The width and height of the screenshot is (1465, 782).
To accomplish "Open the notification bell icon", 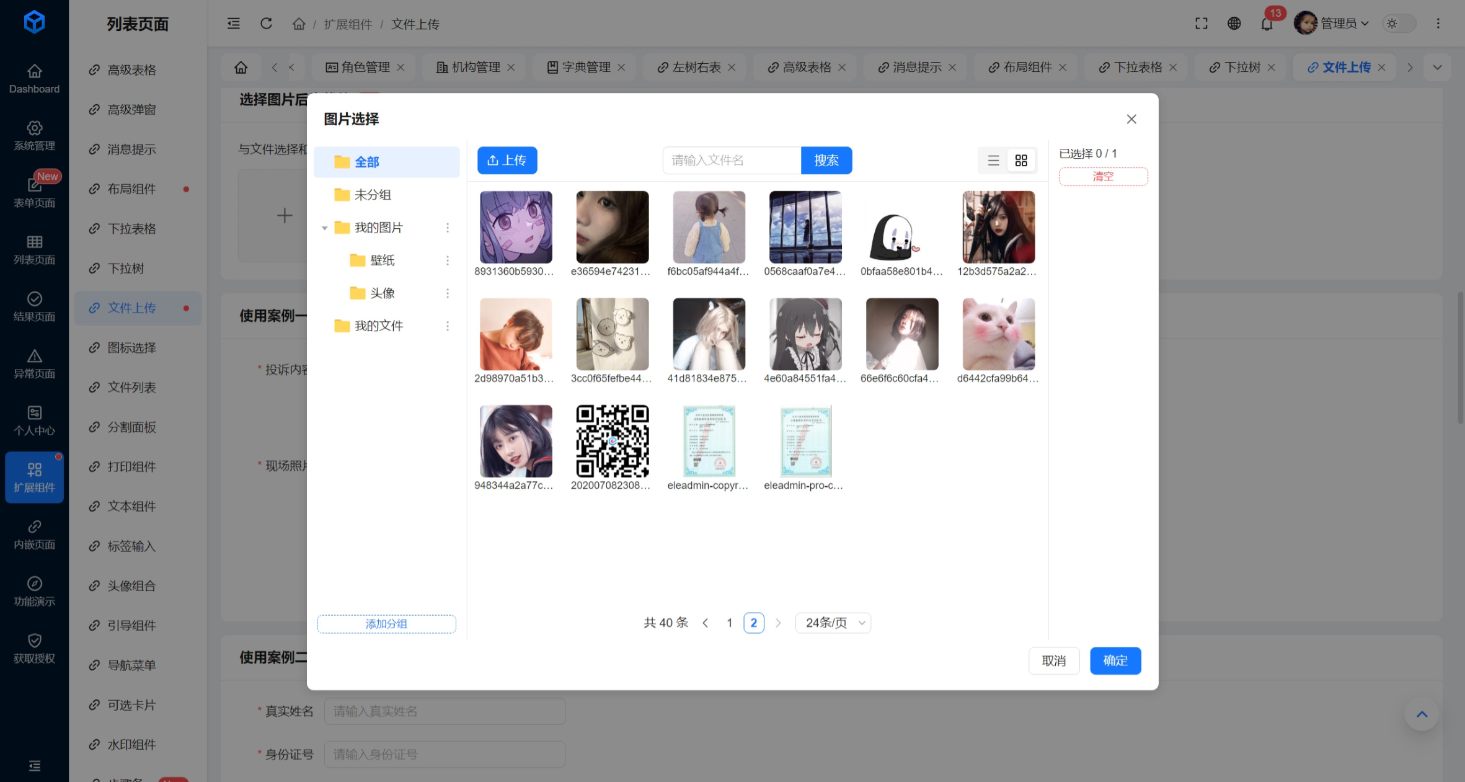I will (1267, 24).
